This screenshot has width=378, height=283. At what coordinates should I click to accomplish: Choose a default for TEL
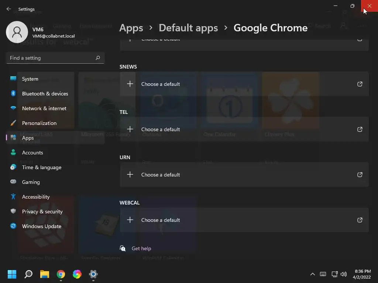coord(244,129)
